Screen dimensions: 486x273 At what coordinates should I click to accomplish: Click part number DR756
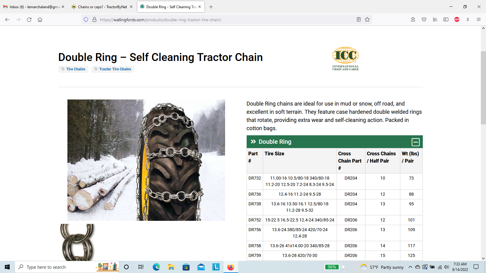coord(255,230)
